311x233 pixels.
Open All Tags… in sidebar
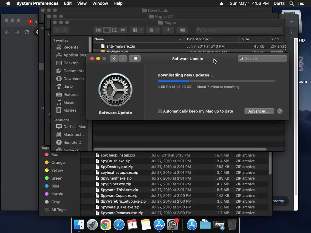[x=57, y=210]
